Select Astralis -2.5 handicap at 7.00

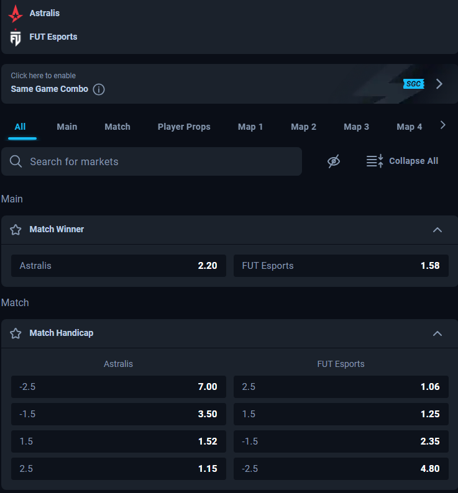[119, 387]
